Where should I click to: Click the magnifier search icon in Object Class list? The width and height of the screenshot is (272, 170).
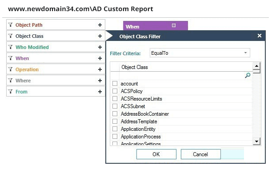click(x=248, y=75)
